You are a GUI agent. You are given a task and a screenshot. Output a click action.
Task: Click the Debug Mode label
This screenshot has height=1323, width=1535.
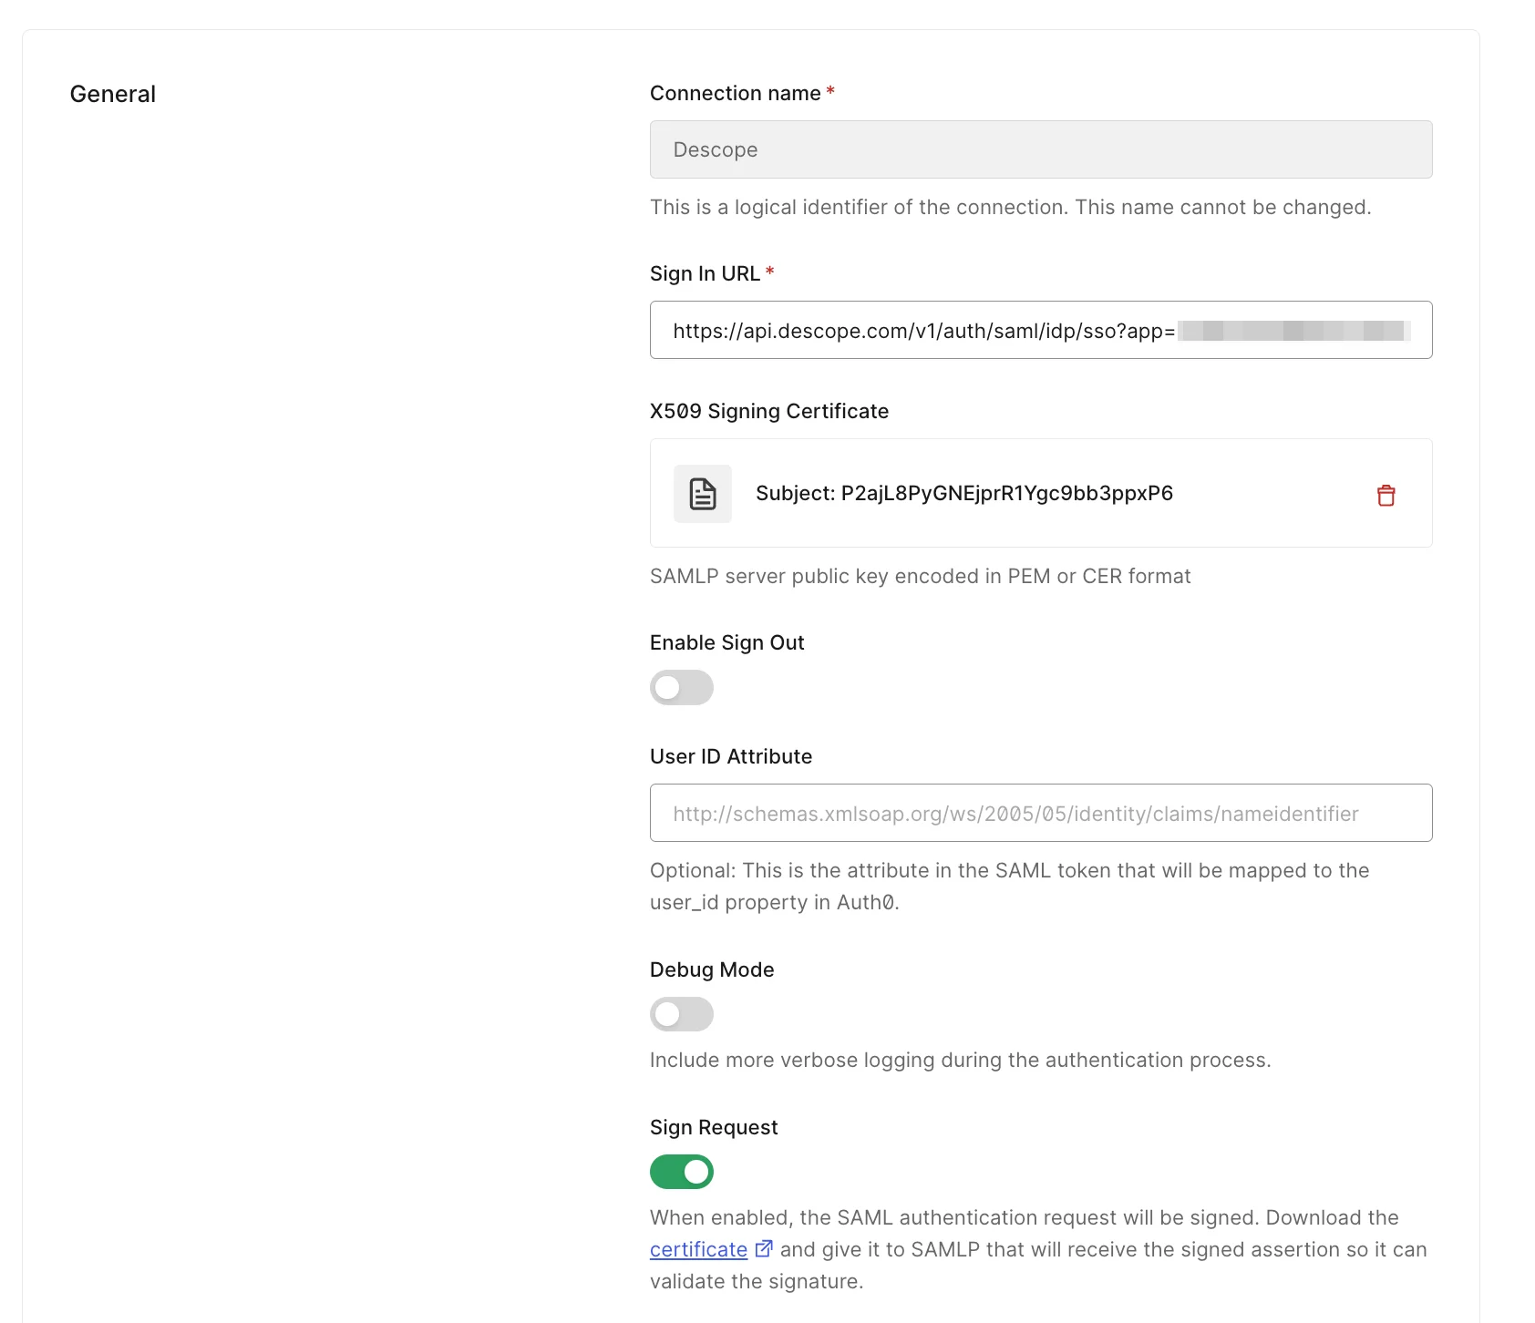pyautogui.click(x=712, y=969)
